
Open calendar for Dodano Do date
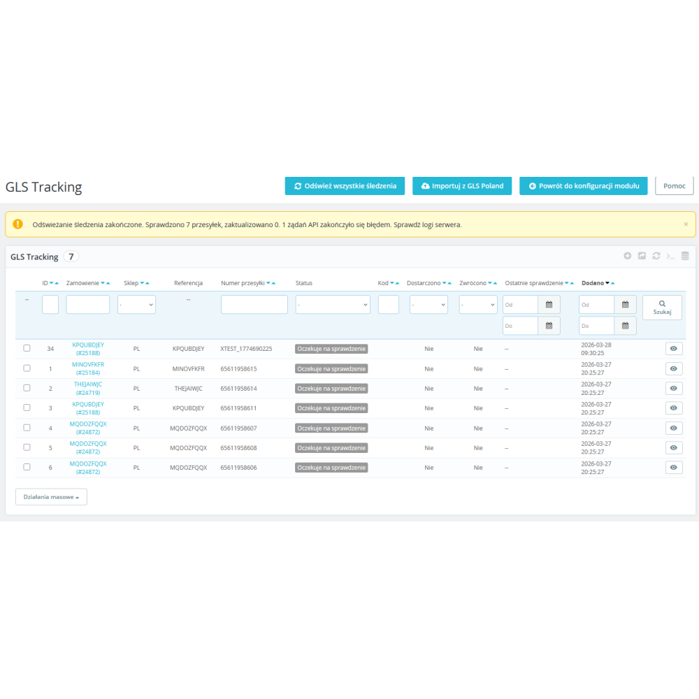(x=626, y=326)
